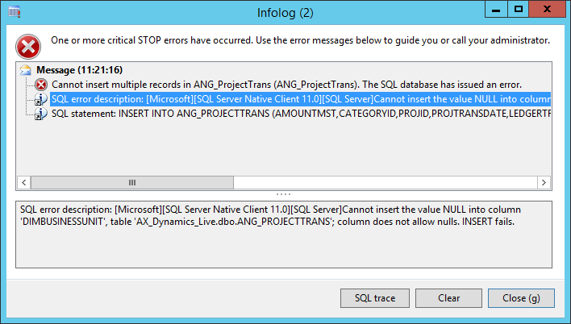Screen dimensions: 571x324
Task: Click the splitter dots between the panes
Action: (283, 194)
